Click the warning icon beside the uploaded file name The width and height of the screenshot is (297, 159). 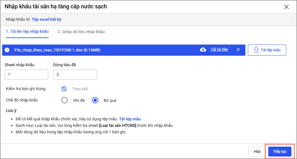(7, 50)
